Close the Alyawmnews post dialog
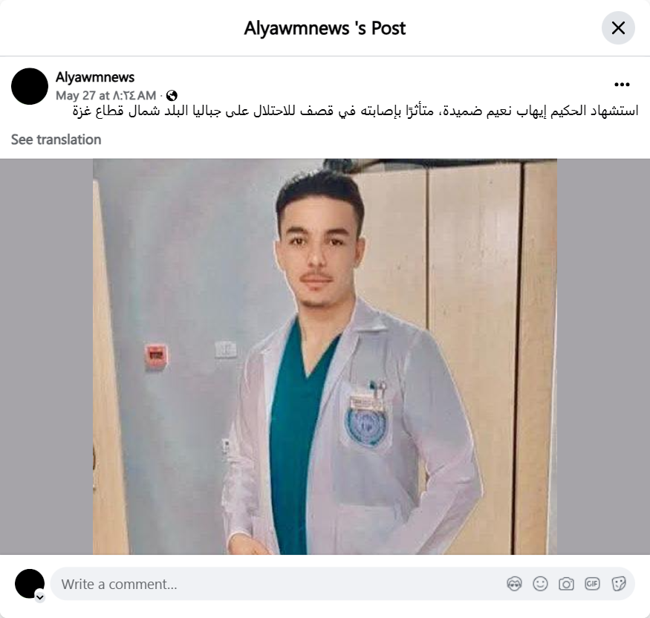 (618, 28)
